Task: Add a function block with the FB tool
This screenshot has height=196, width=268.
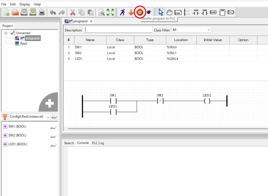Action: [x=222, y=12]
